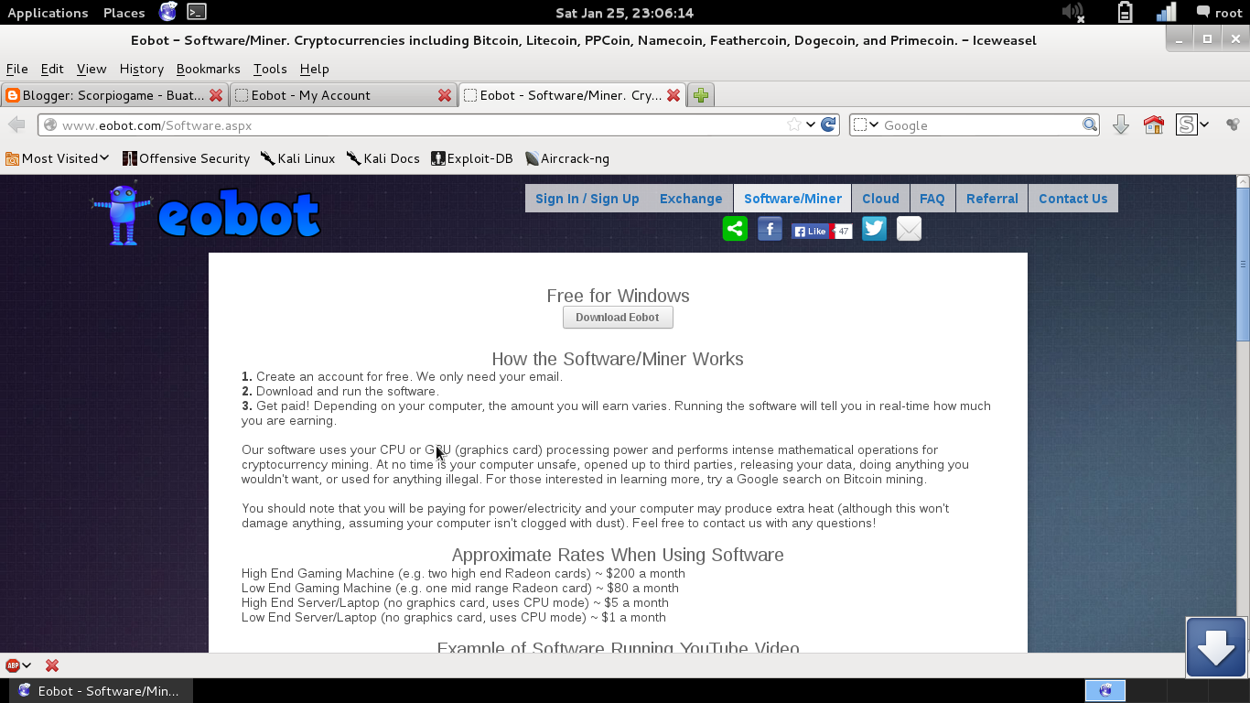Open the Exploit-DB bookmark
The width and height of the screenshot is (1250, 703).
coord(472,158)
